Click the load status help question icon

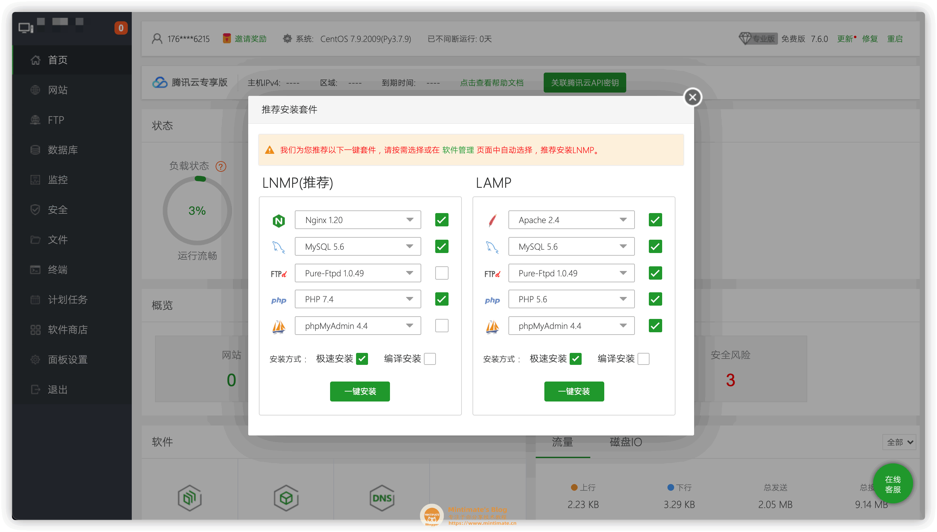point(221,166)
